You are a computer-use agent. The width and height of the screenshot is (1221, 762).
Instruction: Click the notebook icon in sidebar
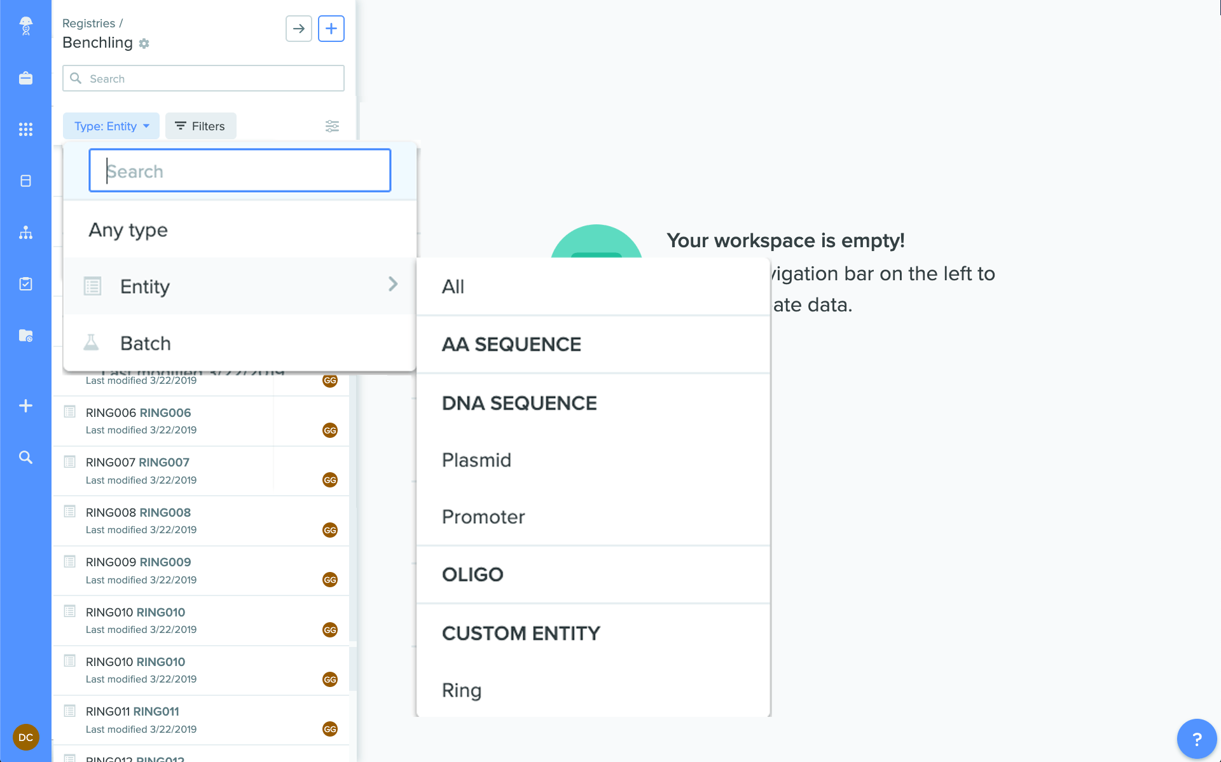pos(25,181)
